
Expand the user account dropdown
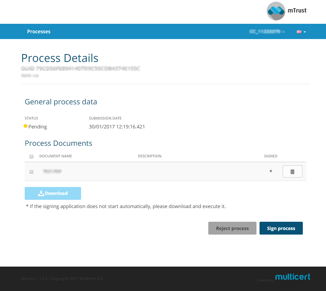coord(267,32)
